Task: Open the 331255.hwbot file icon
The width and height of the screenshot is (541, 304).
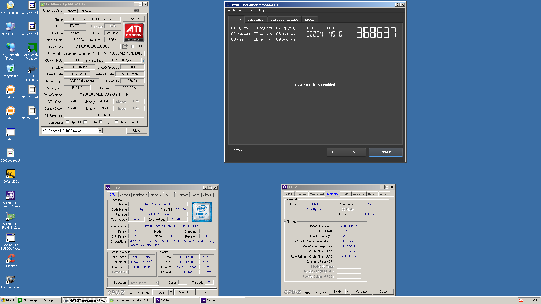Action: click(x=31, y=29)
